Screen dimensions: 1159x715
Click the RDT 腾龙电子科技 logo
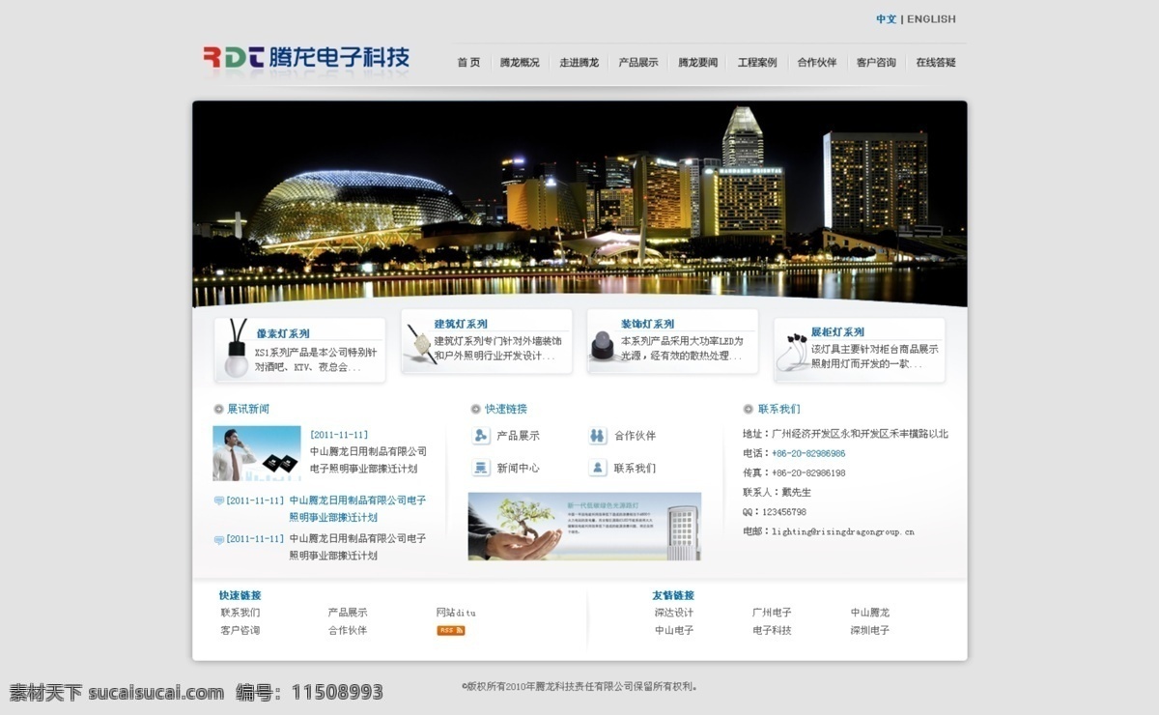[x=306, y=57]
